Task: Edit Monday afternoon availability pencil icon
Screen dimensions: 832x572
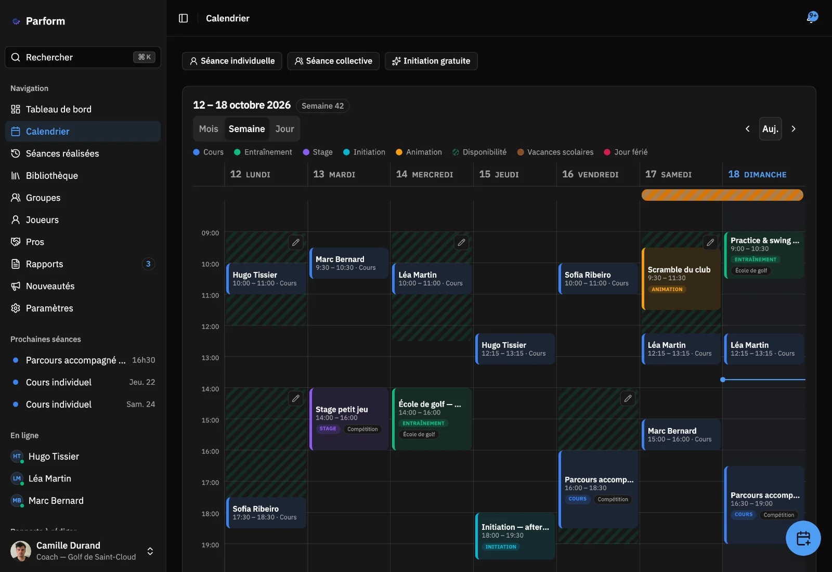Action: (295, 398)
